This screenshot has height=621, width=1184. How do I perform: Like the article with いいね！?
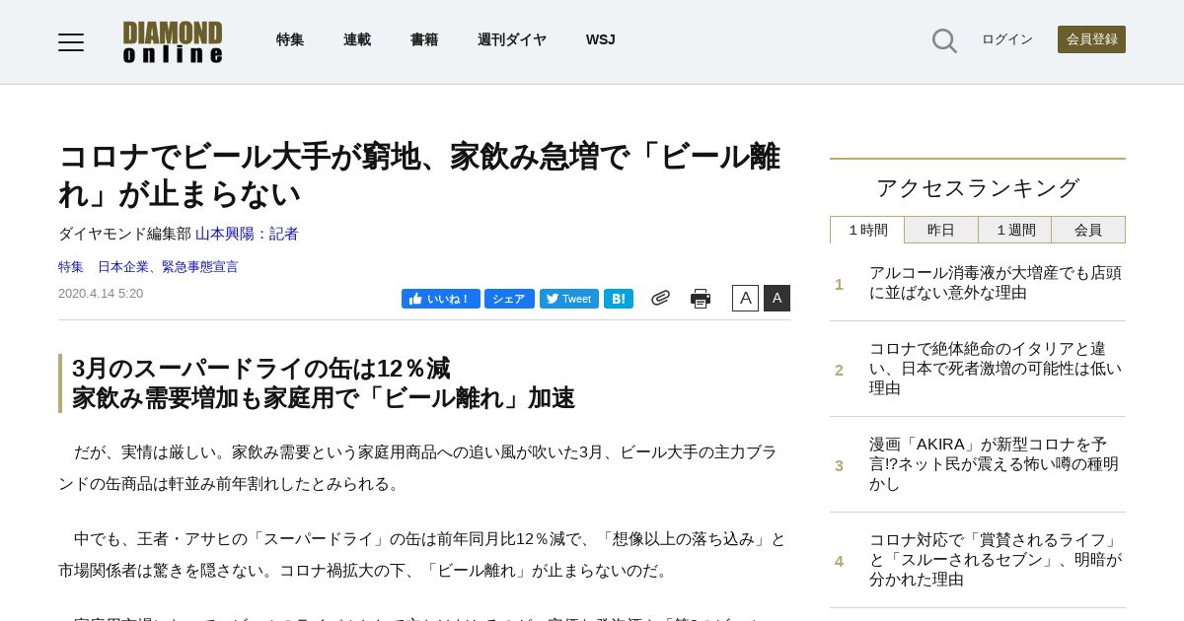441,299
